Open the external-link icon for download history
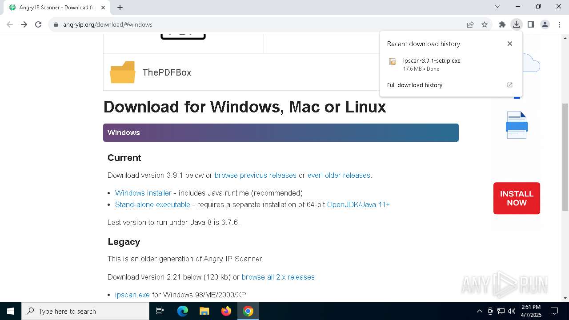 pos(510,85)
